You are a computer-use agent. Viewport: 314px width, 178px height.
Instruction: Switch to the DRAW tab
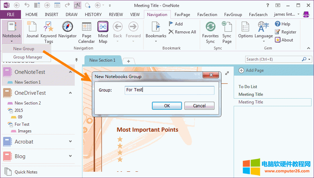click(x=72, y=15)
